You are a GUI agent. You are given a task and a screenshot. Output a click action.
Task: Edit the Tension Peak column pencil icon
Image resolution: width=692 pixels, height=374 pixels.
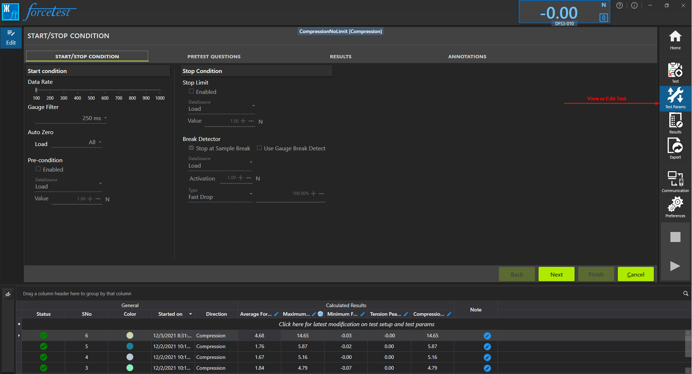tap(406, 314)
